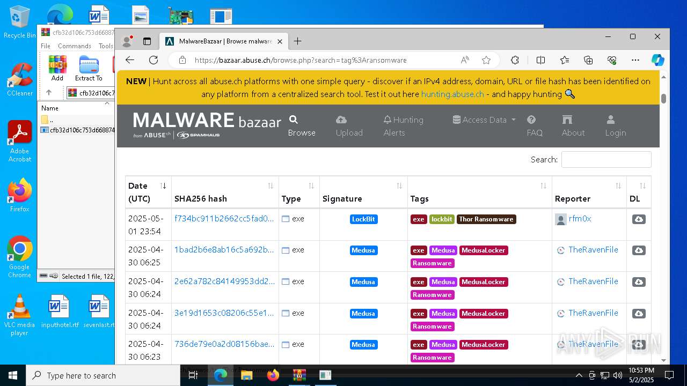This screenshot has height=386, width=687.
Task: Sort table by Tags column
Action: (x=479, y=192)
